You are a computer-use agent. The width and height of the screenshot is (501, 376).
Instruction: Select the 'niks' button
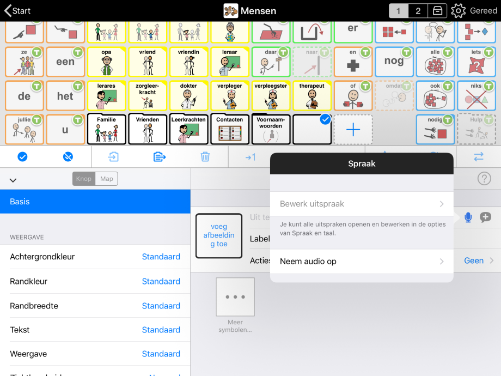(x=476, y=95)
